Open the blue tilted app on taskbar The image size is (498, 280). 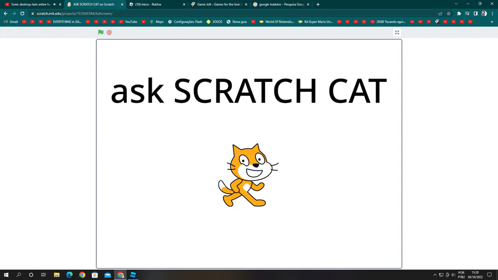133,275
